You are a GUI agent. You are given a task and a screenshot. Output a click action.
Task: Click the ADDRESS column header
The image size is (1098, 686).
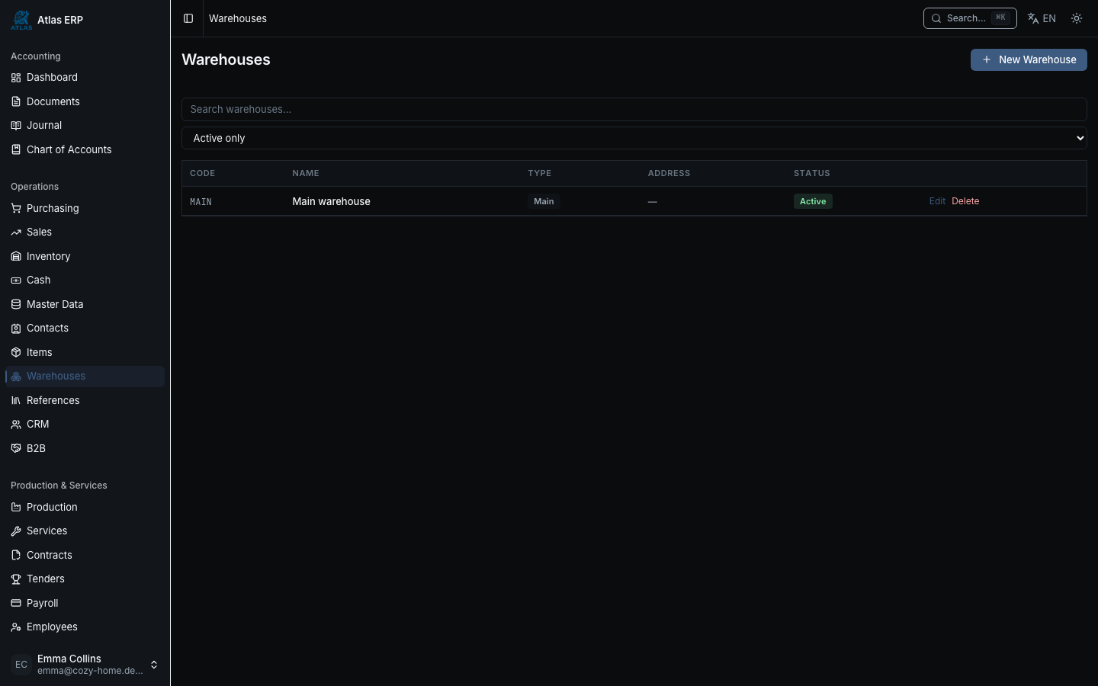[669, 173]
